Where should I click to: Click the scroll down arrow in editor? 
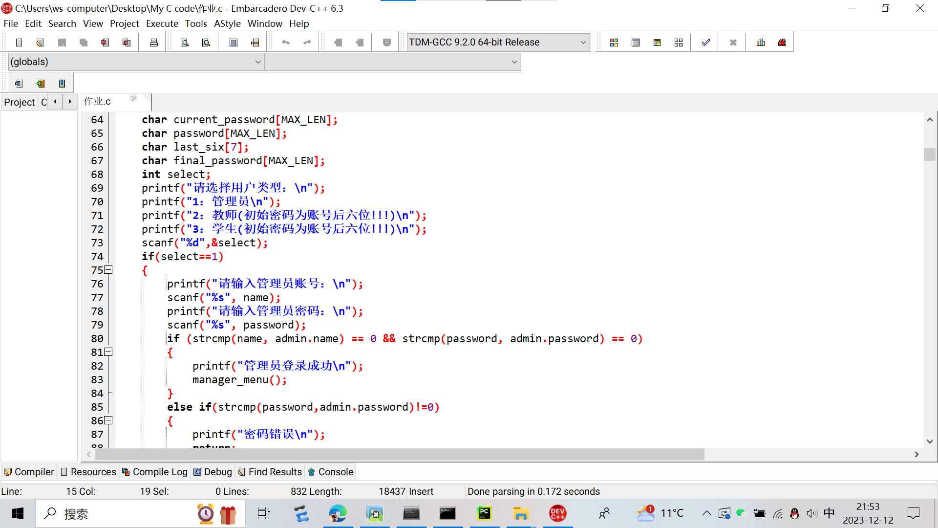tap(930, 441)
